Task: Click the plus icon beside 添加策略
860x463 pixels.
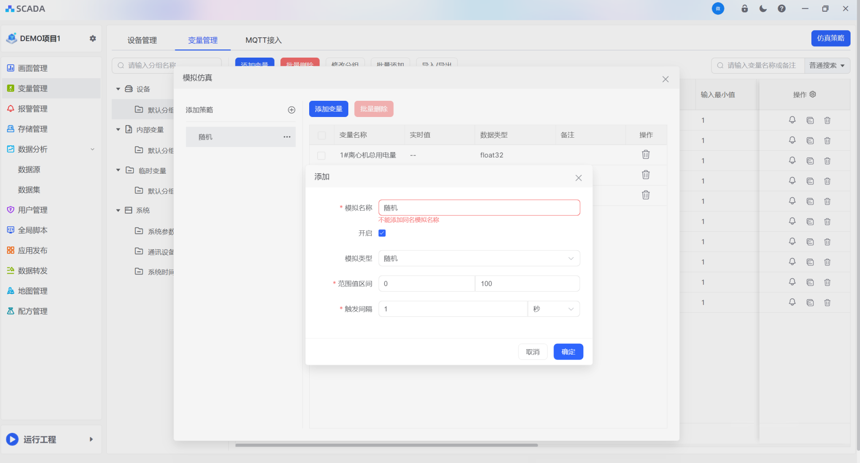Action: (x=292, y=110)
